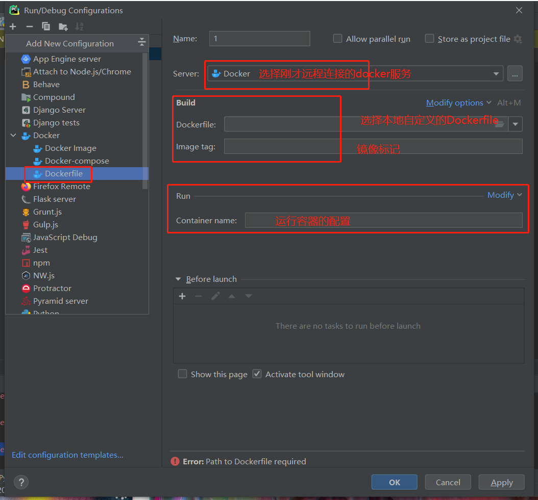Uncheck Activate tool window checkbox
Screen dimensions: 538x500
(257, 374)
